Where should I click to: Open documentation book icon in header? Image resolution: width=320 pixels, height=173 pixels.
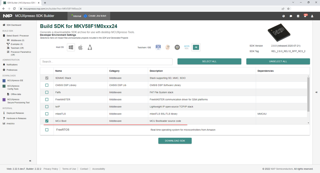(x=298, y=16)
